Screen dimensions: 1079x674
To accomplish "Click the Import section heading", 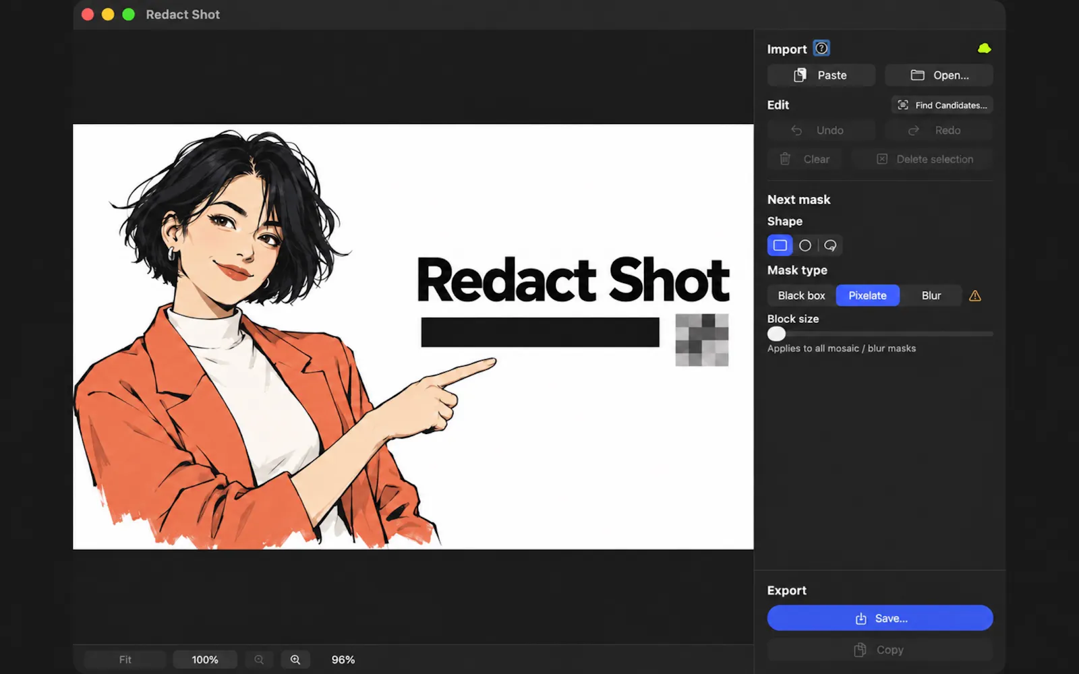I will click(787, 49).
